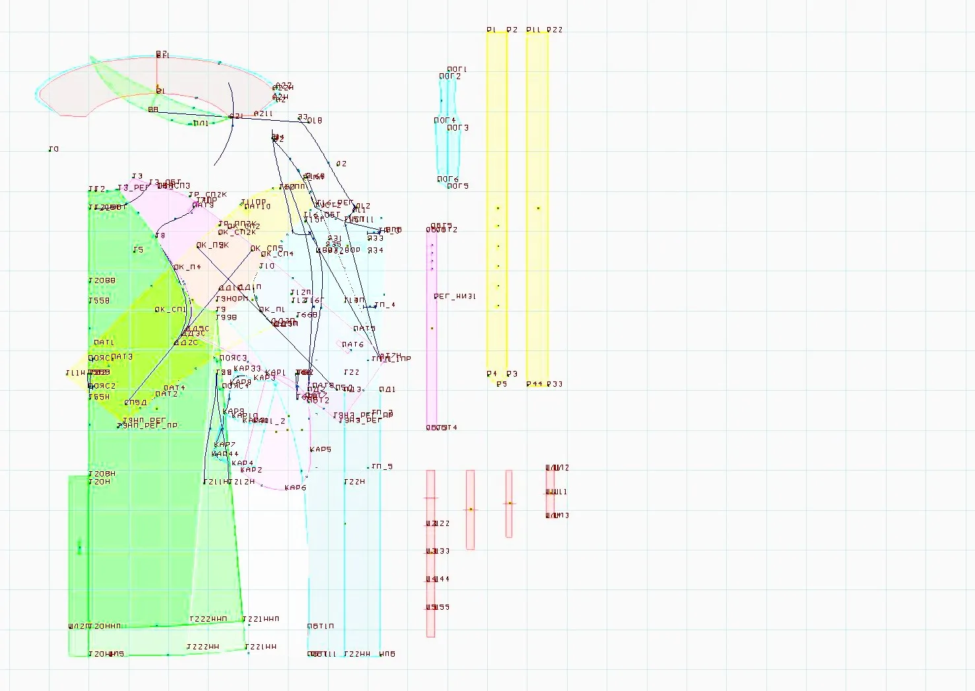Screen dimensions: 975x691
Task: Select the Р1 corner label
Action: (x=491, y=30)
